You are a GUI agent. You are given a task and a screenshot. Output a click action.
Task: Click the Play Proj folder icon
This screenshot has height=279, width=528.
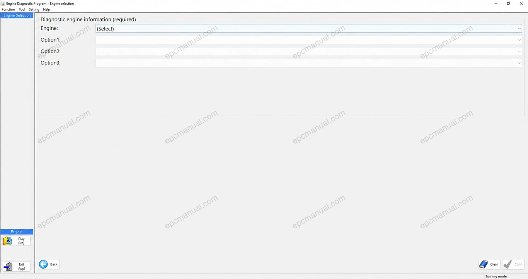[x=8, y=241]
